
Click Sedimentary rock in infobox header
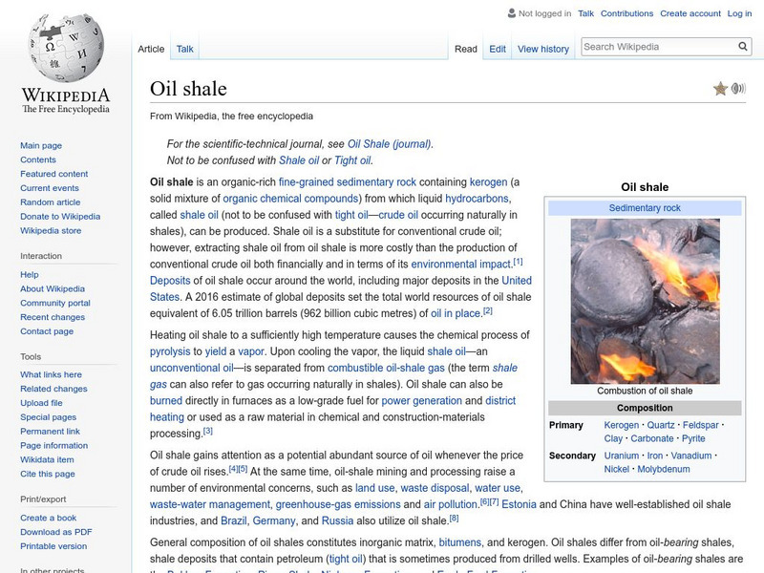point(645,207)
